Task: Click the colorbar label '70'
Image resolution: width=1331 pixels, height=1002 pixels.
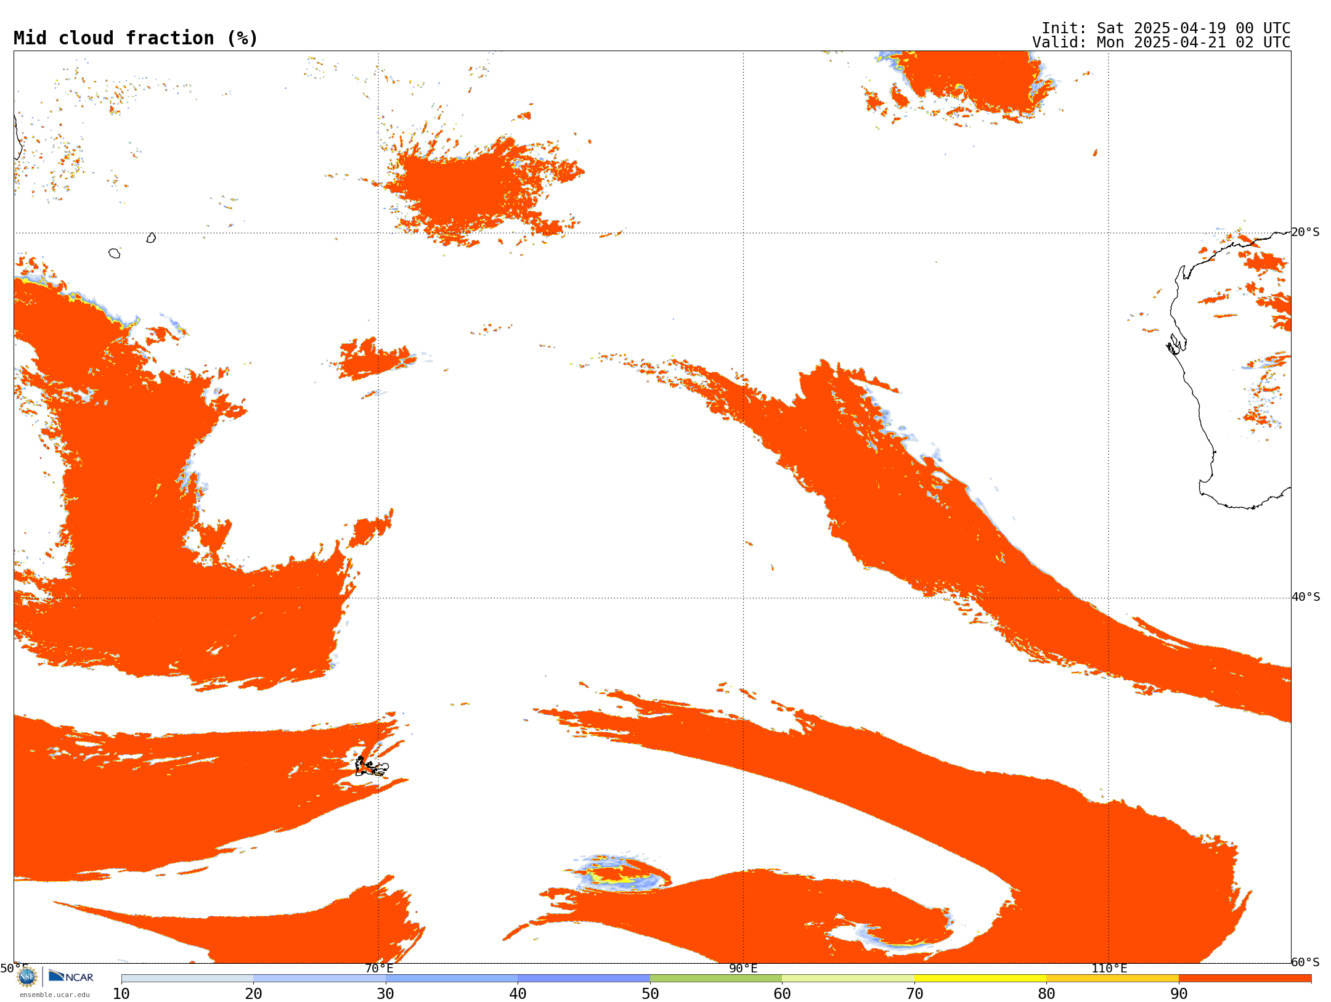Action: (x=914, y=994)
